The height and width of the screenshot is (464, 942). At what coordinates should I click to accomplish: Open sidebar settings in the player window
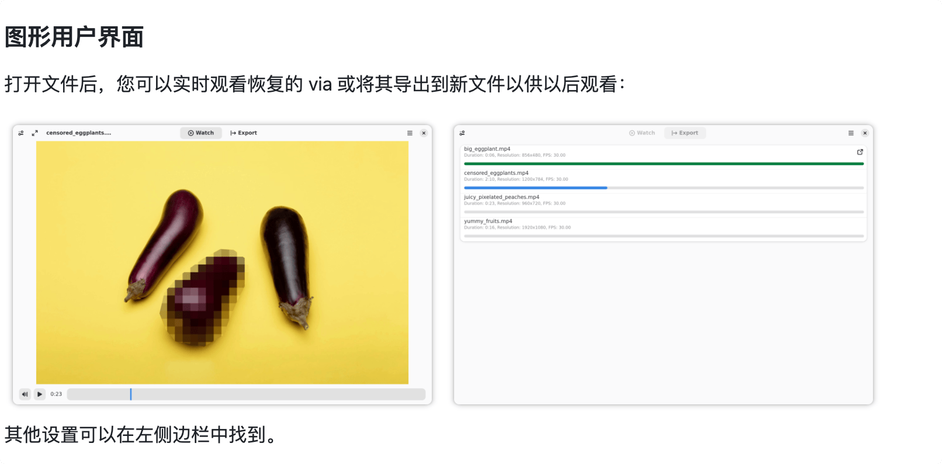pos(21,133)
